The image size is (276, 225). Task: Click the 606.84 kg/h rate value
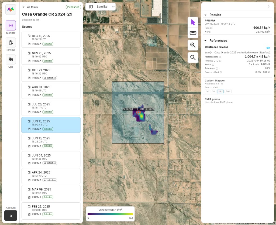tap(262, 28)
